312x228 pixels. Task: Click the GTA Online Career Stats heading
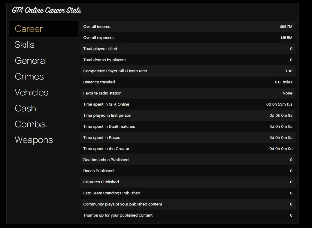click(47, 10)
